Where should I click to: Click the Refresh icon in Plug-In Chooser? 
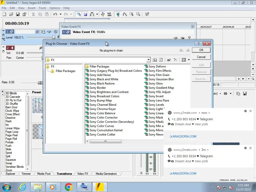(161, 60)
